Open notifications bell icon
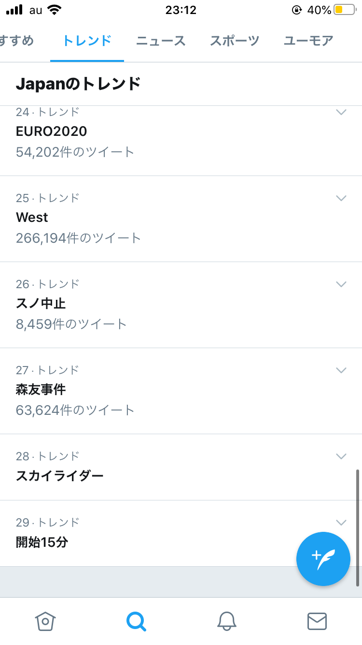The height and width of the screenshot is (645, 362). click(x=226, y=621)
